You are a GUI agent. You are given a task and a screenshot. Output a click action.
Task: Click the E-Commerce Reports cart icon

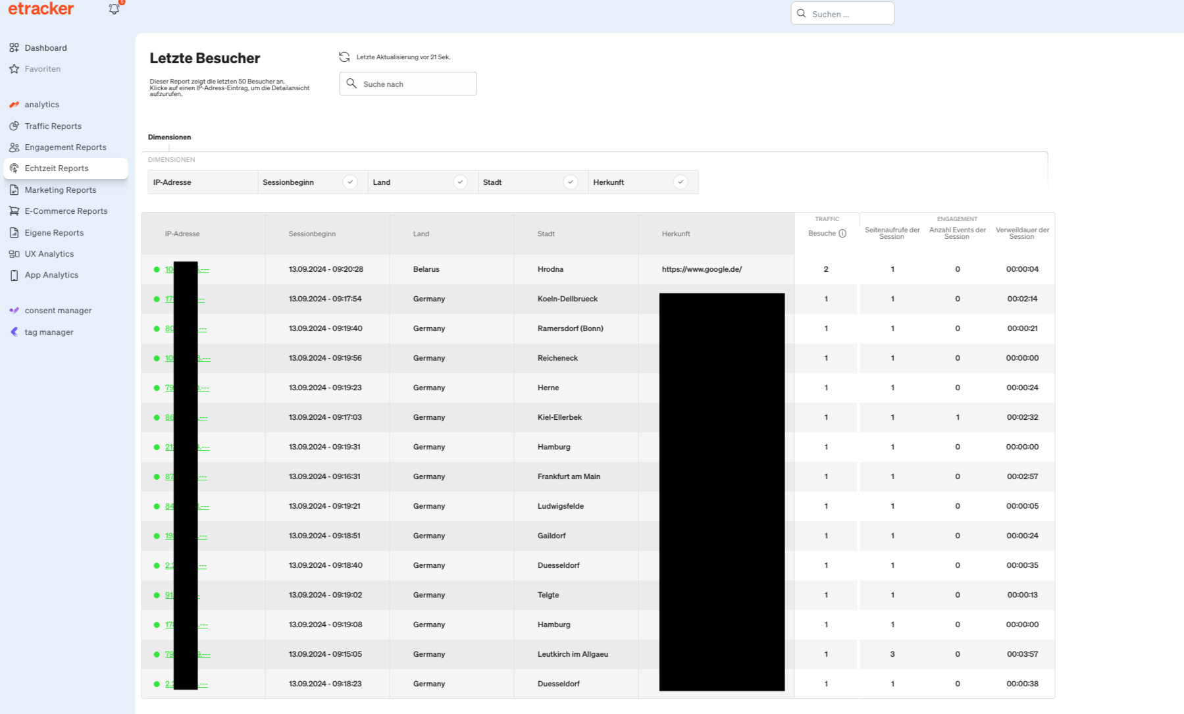(14, 211)
